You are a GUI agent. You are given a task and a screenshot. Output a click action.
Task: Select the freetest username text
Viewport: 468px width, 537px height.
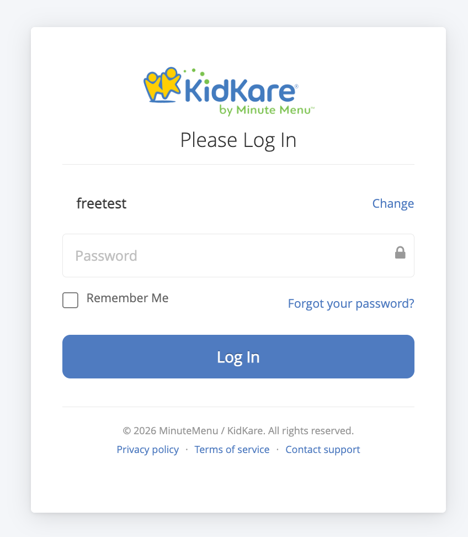click(102, 203)
